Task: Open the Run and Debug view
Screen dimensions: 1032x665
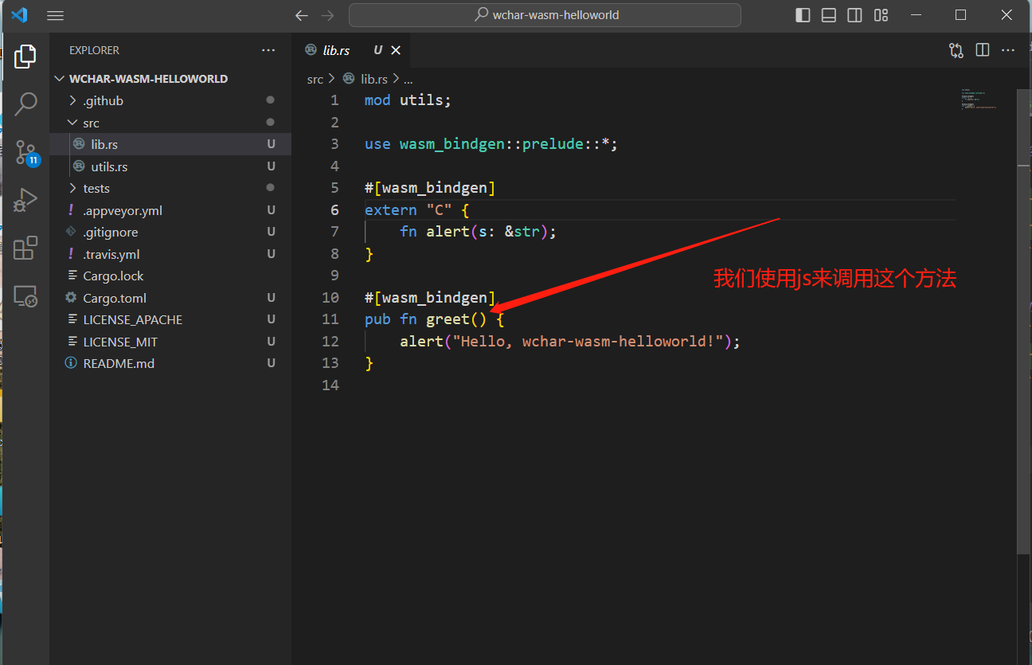Action: [x=25, y=200]
